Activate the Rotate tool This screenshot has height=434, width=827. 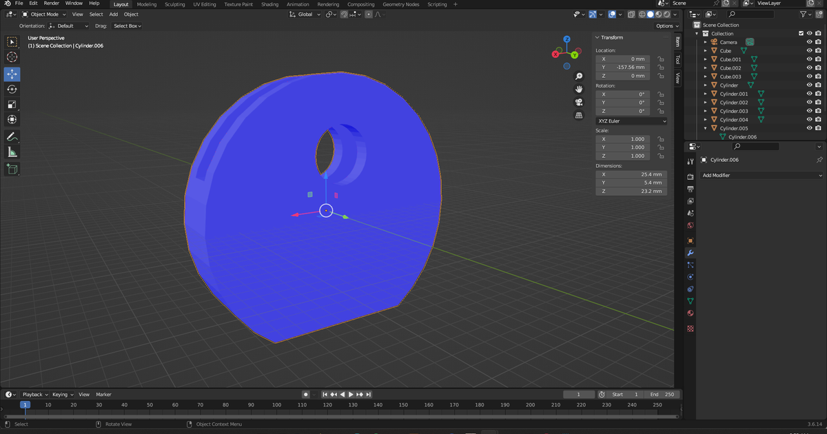point(12,89)
